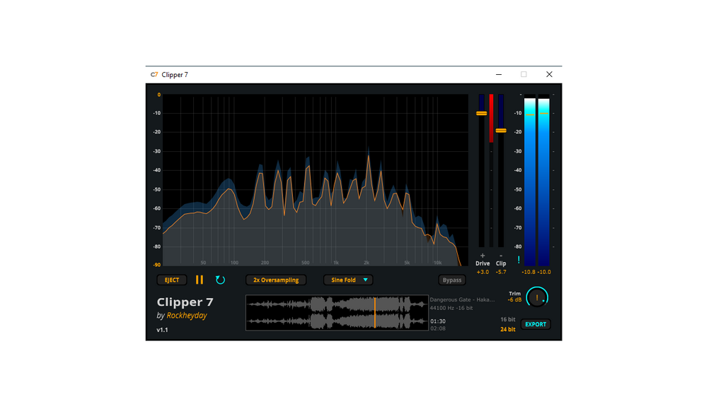Click the orange playhead marker in the waveform
This screenshot has height=399, width=711.
click(x=375, y=313)
